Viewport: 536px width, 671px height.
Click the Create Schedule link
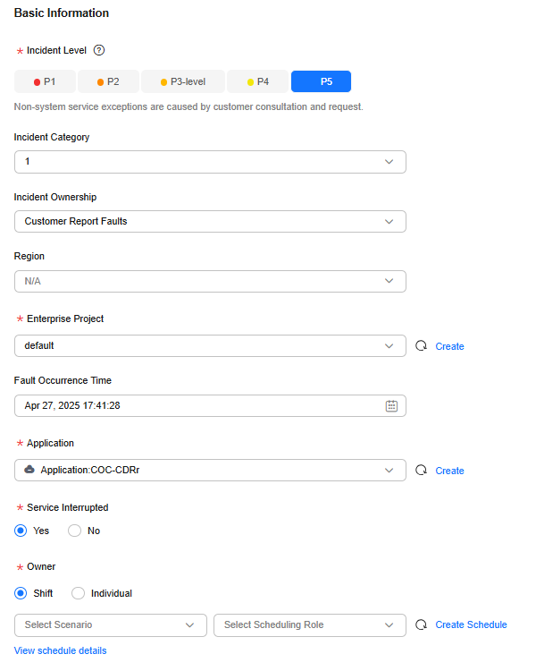pyautogui.click(x=471, y=624)
